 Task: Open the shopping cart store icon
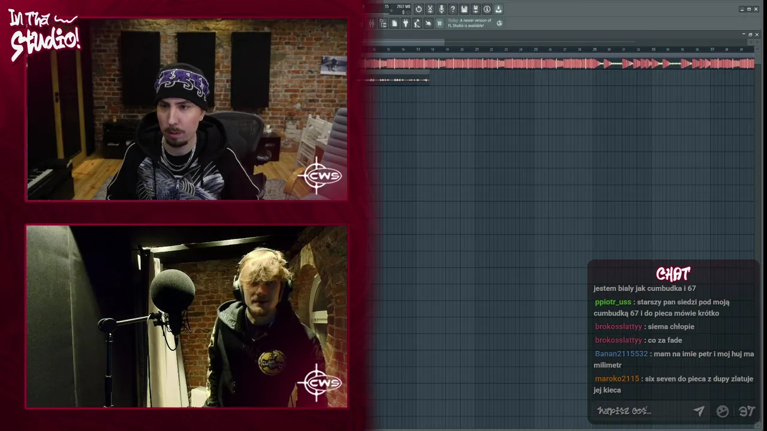coord(439,23)
